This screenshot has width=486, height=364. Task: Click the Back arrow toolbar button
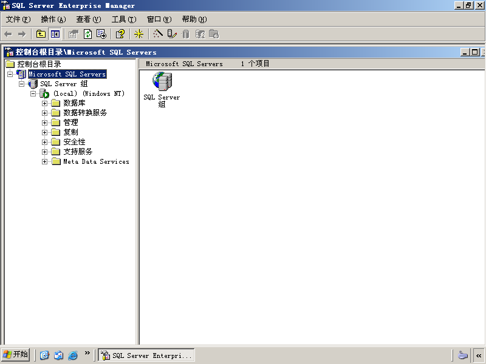point(9,34)
